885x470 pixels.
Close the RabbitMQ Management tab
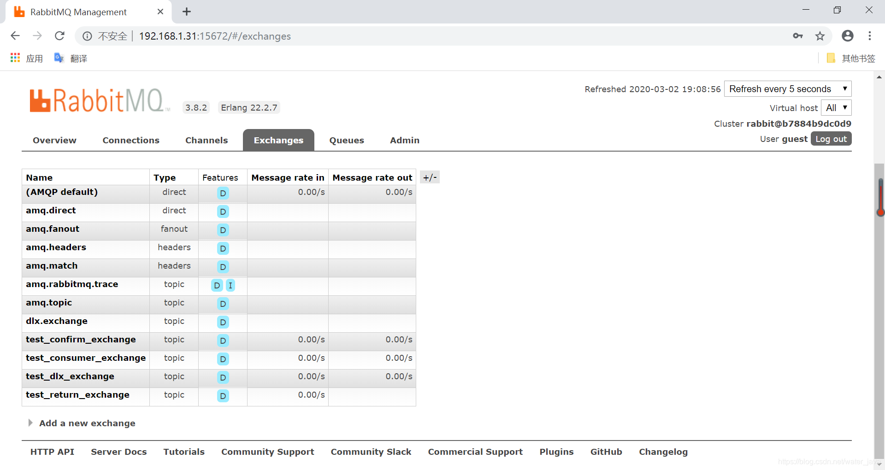coord(160,12)
